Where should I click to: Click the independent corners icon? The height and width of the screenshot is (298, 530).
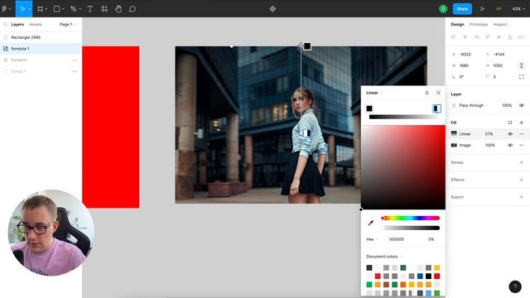point(522,77)
